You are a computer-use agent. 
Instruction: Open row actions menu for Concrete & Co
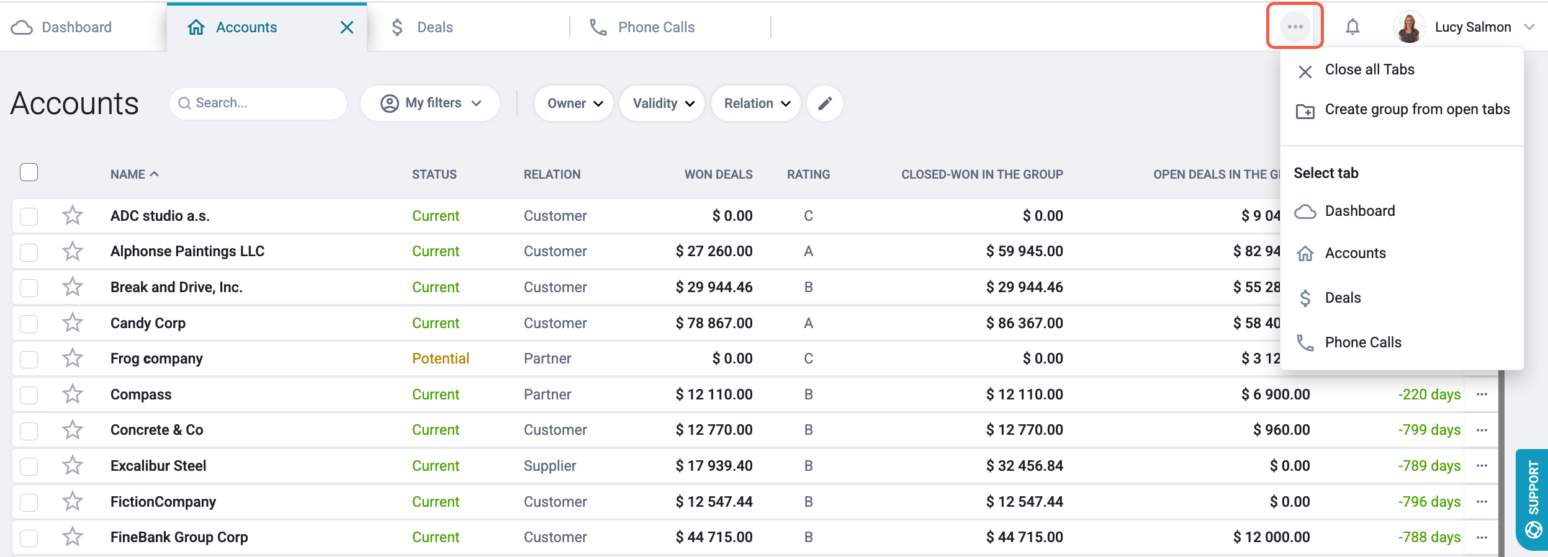[1482, 430]
